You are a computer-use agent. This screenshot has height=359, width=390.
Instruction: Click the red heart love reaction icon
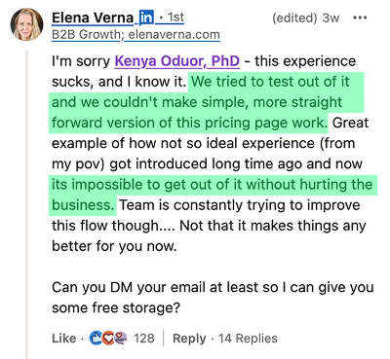108,339
